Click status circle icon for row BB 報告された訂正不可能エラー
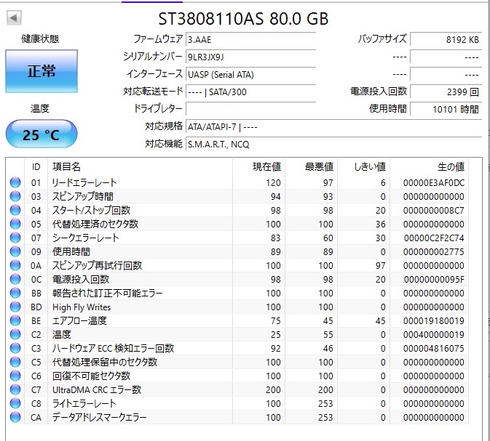 (x=15, y=293)
